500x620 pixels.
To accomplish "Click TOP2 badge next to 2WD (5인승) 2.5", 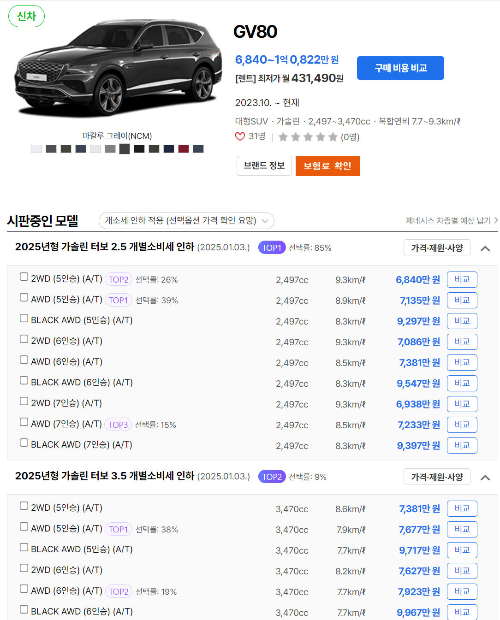I will [x=119, y=279].
